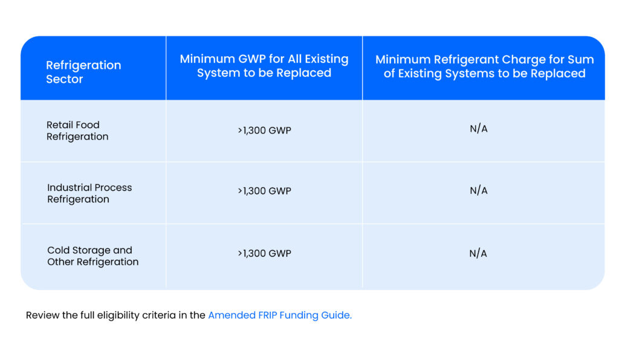Click the Refrigeration Sector column header

click(83, 72)
